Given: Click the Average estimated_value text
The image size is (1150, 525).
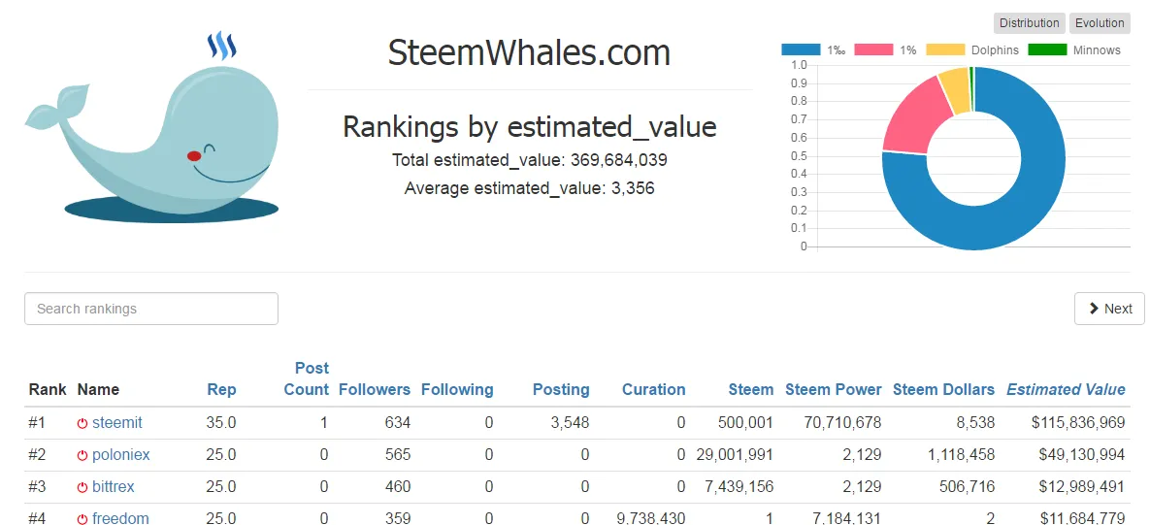Looking at the screenshot, I should point(530,188).
